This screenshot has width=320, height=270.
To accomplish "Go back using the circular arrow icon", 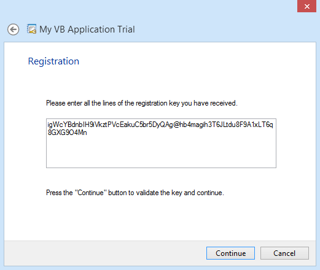I will coord(14,29).
